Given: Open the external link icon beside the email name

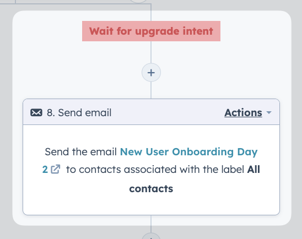Looking at the screenshot, I should (56, 170).
